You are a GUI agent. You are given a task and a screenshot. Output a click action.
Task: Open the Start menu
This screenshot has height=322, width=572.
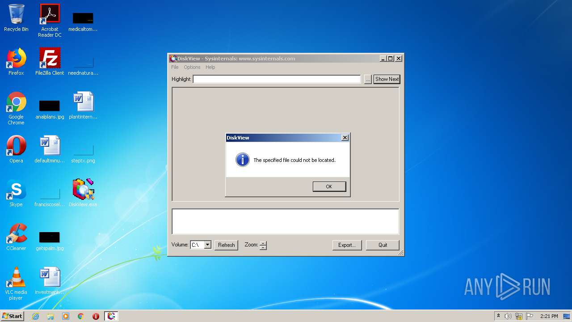click(12, 316)
